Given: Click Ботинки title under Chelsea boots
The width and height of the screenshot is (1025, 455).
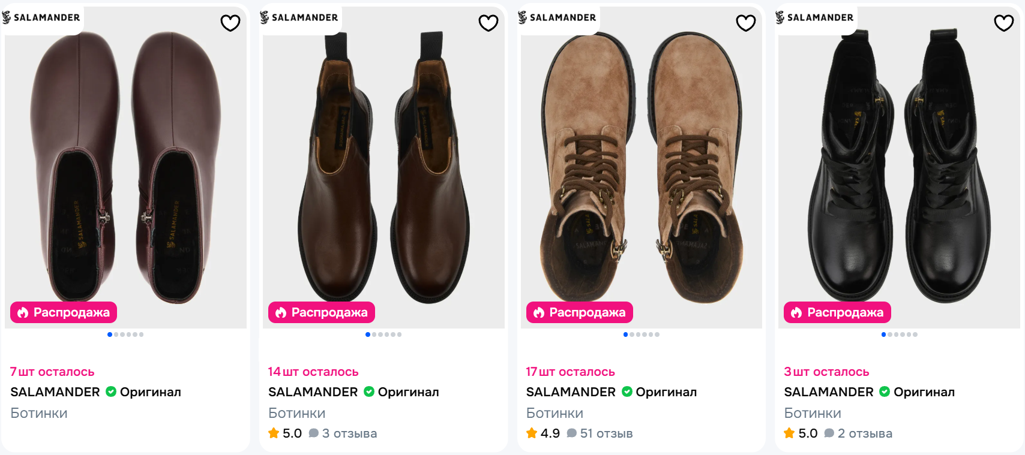Looking at the screenshot, I should 297,413.
